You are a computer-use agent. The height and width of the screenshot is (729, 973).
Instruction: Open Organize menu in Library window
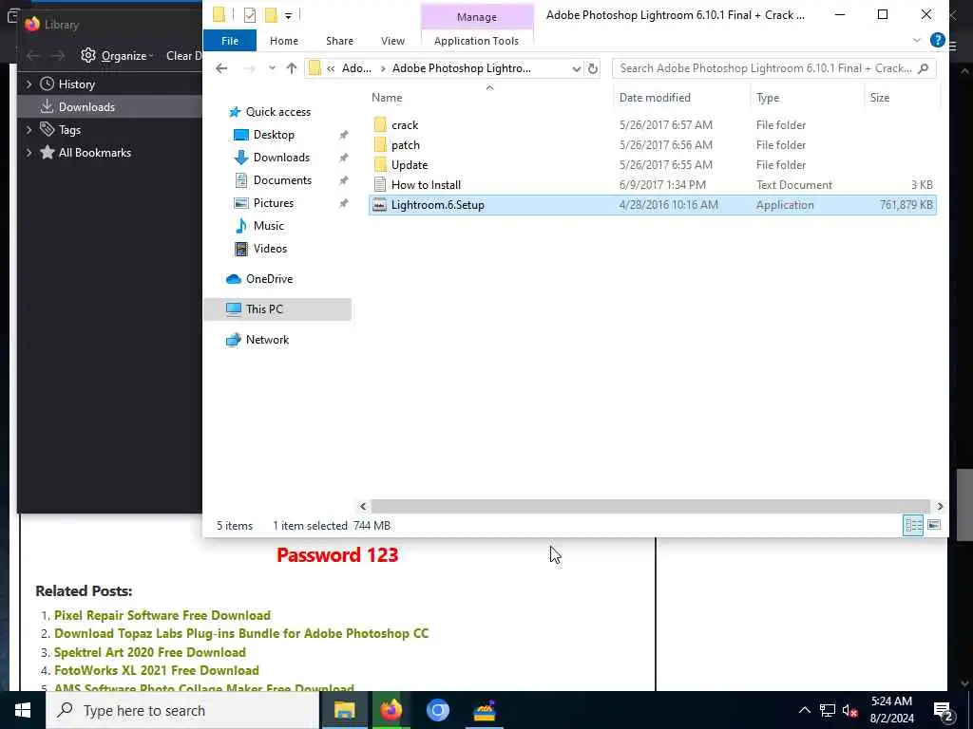(x=118, y=56)
